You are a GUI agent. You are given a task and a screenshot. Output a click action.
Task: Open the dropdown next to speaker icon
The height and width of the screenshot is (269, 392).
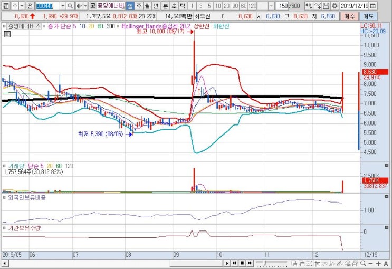pos(85,5)
